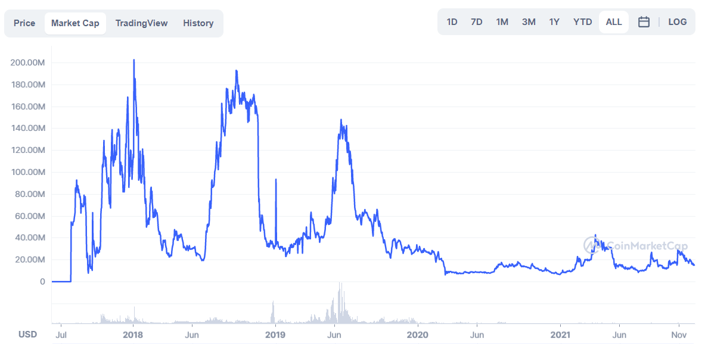
Task: Select the YTD time range
Action: pyautogui.click(x=583, y=22)
